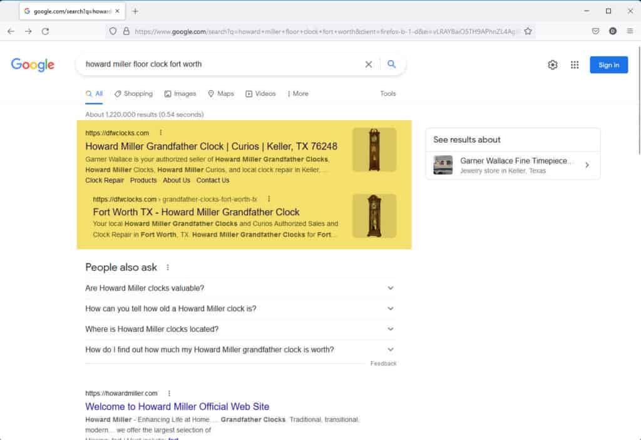
Task: Open the More search options menu
Action: (x=298, y=94)
